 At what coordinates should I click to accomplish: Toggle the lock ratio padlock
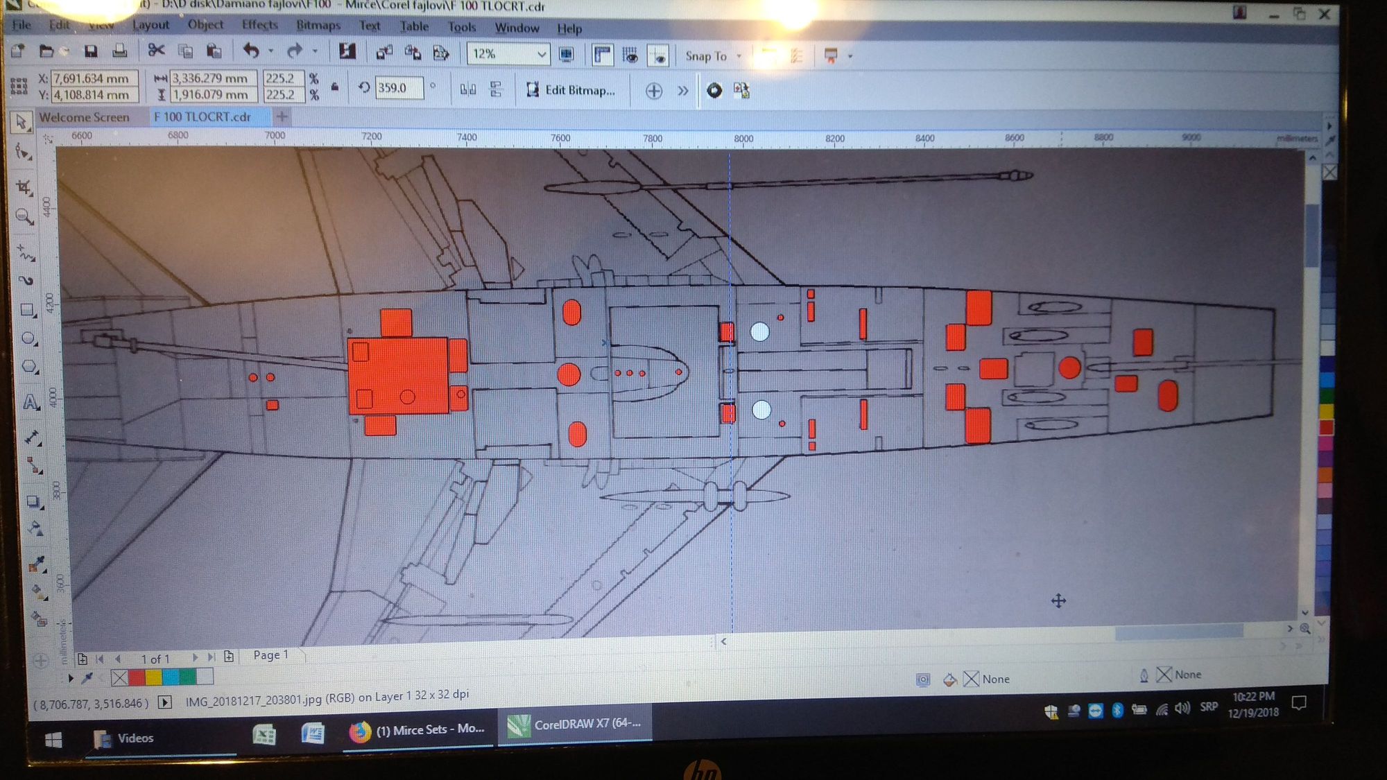click(x=335, y=87)
